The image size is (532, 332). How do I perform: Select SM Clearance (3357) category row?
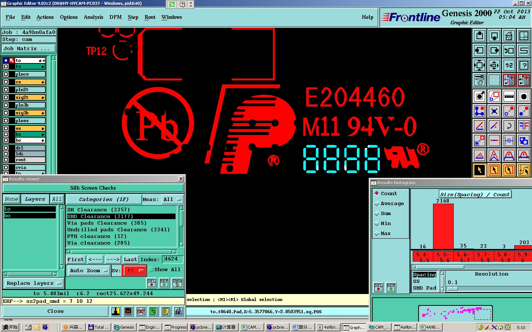pyautogui.click(x=121, y=210)
